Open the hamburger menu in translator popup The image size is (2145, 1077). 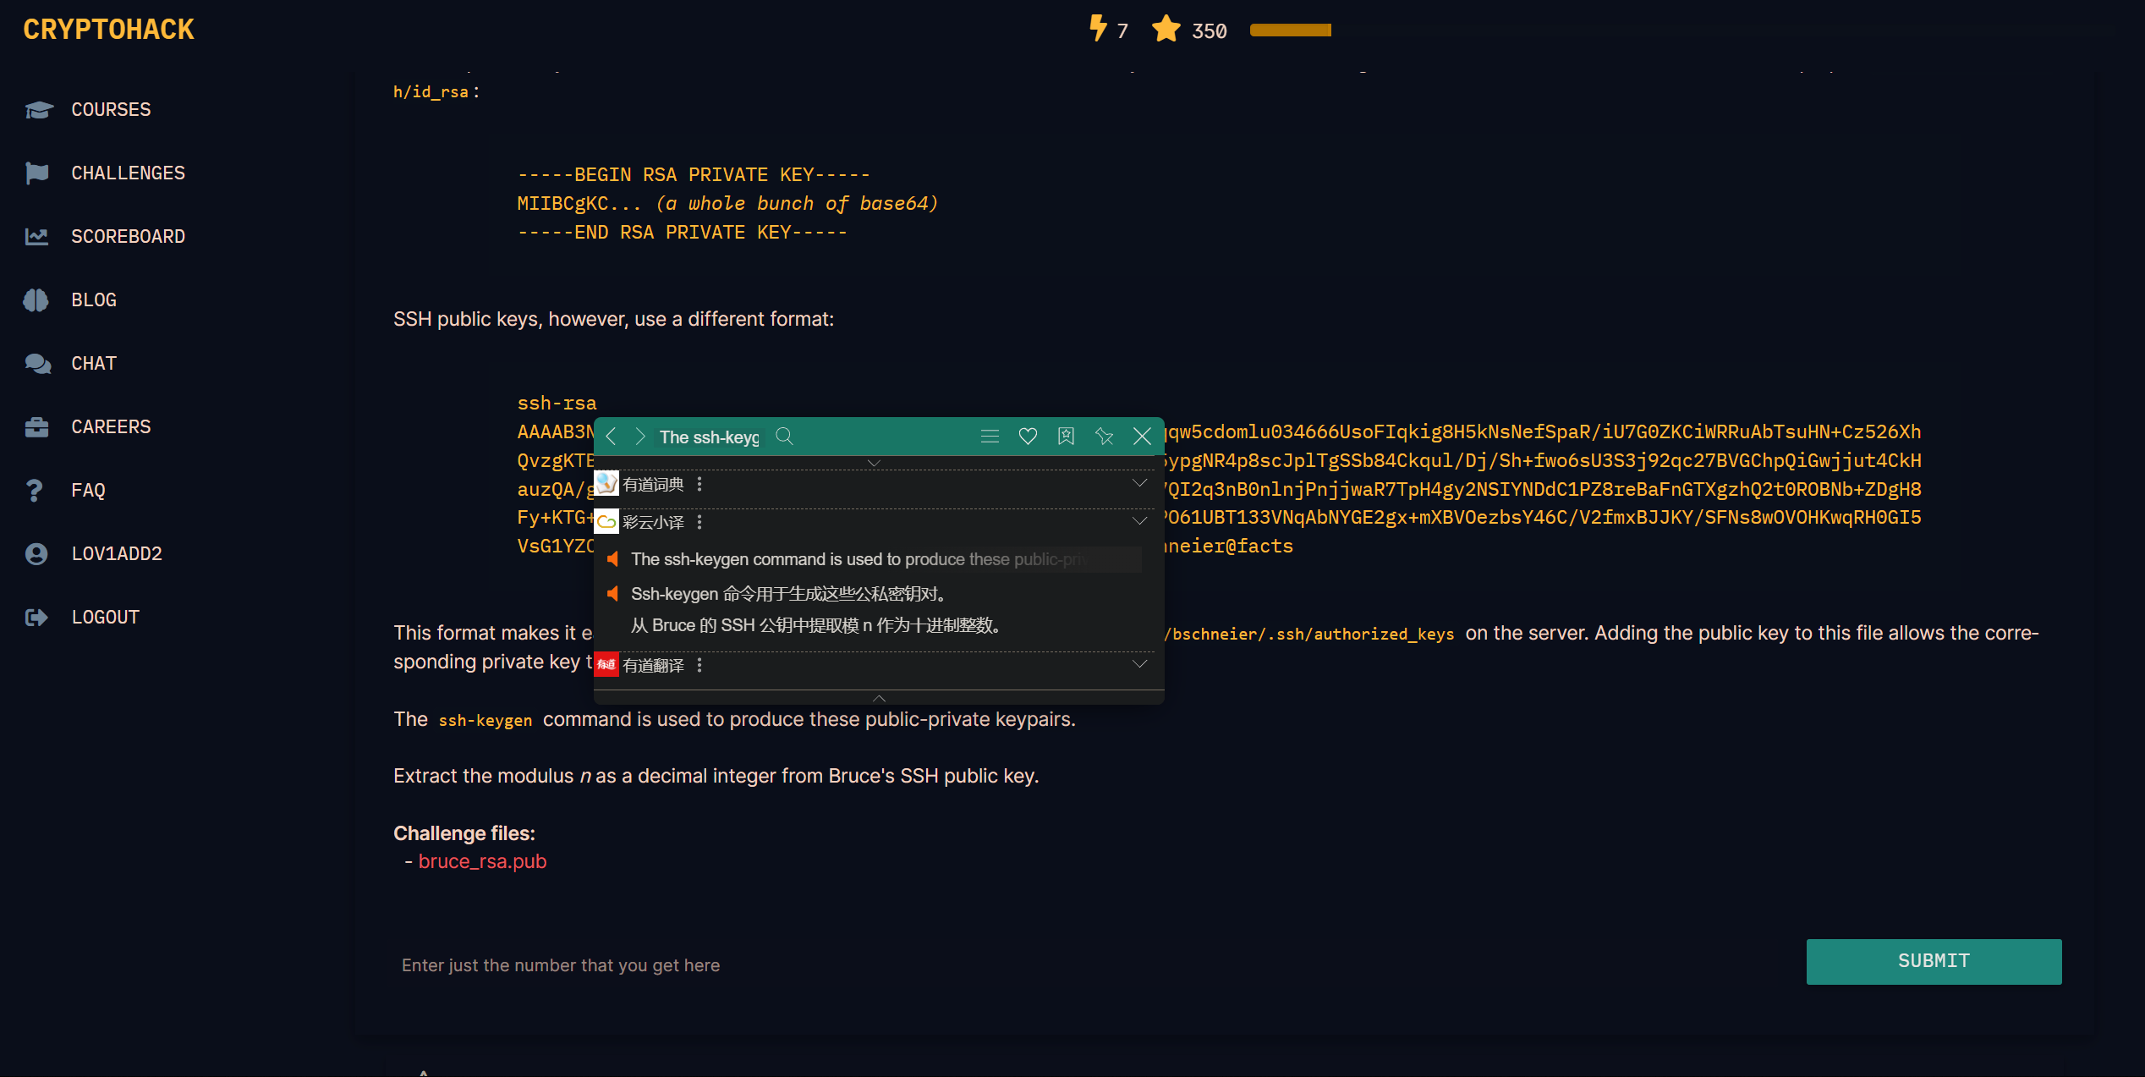(x=990, y=437)
